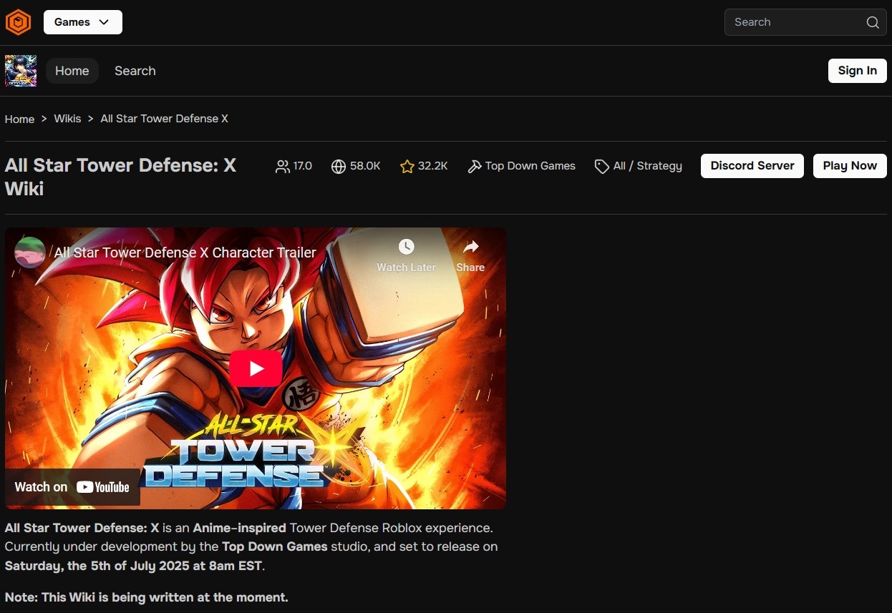Image resolution: width=892 pixels, height=613 pixels.
Task: Open the Discord Server
Action: point(752,165)
